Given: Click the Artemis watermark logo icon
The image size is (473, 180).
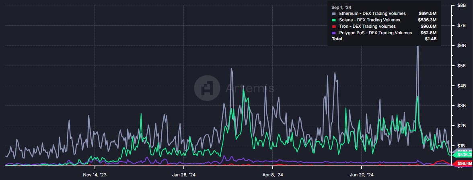Looking at the screenshot, I should 207,87.
